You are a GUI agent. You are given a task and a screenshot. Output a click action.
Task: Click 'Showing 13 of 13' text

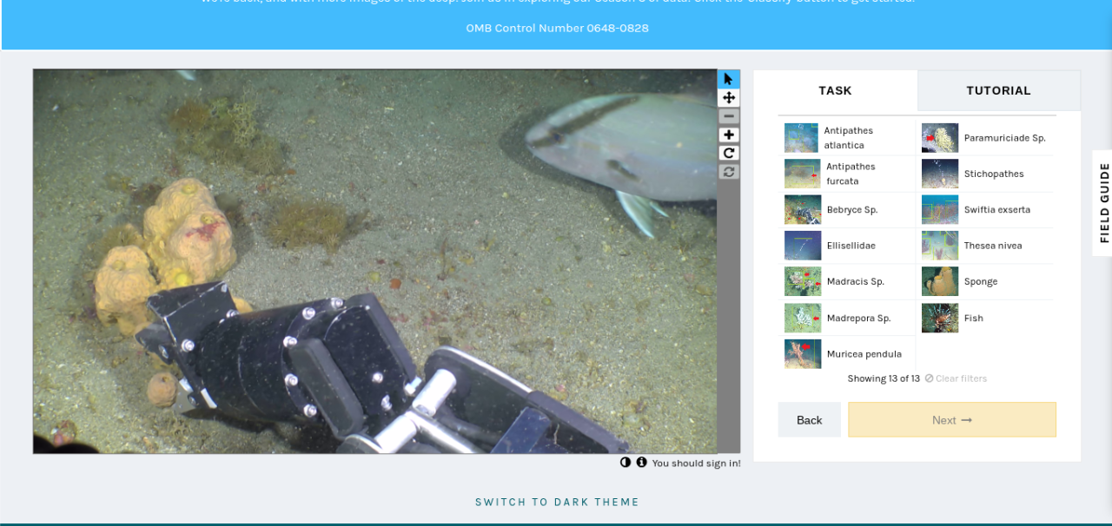click(x=884, y=378)
